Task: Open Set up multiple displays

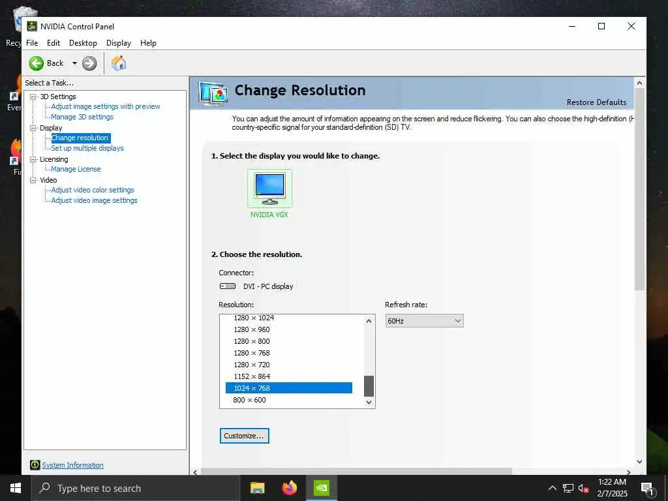Action: [87, 148]
